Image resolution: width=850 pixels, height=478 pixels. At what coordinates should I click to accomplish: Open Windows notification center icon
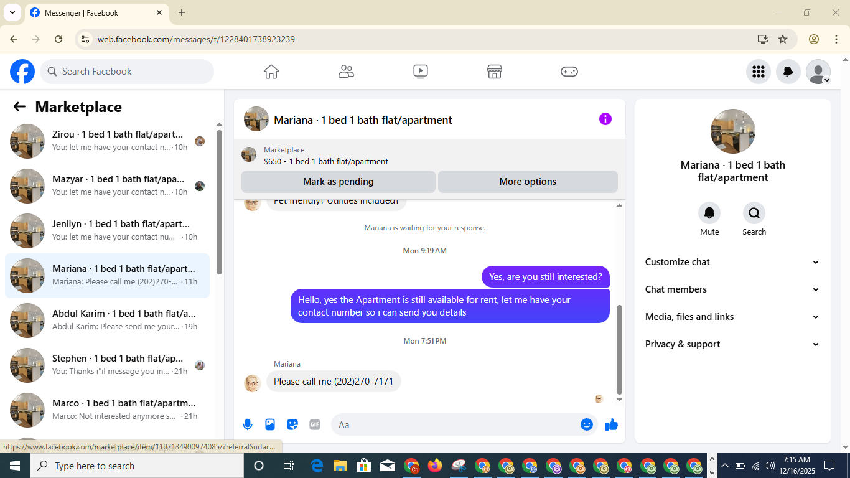(829, 466)
